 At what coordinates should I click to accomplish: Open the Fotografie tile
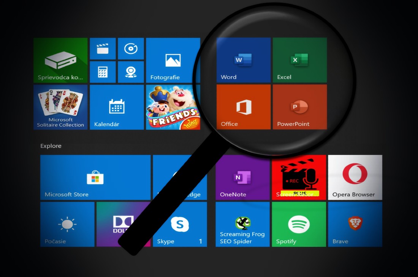click(173, 60)
